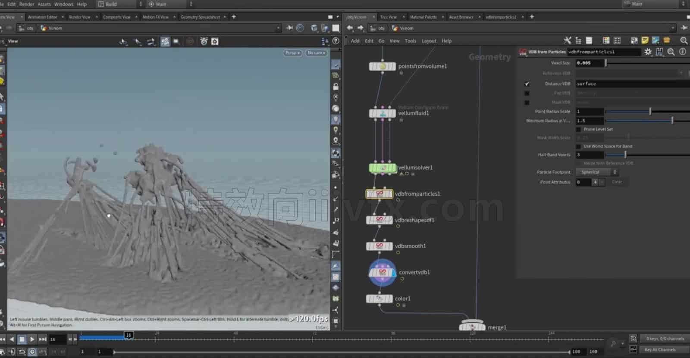Open the network editor Layout menu
Image resolution: width=690 pixels, height=358 pixels.
pyautogui.click(x=429, y=41)
